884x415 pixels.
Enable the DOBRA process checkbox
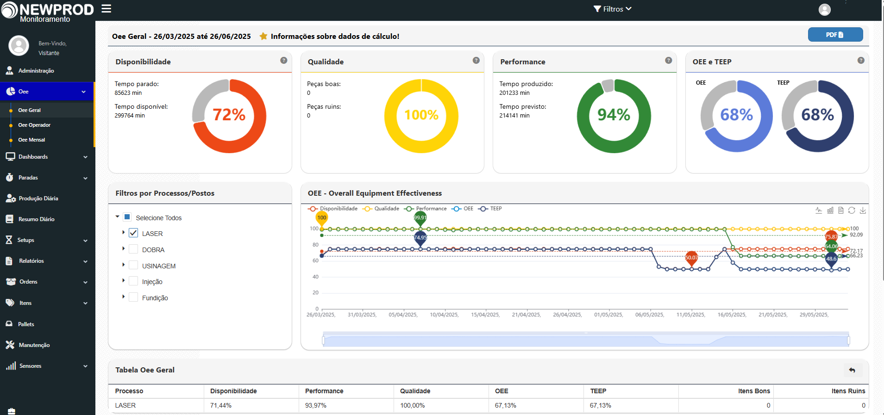coord(133,249)
